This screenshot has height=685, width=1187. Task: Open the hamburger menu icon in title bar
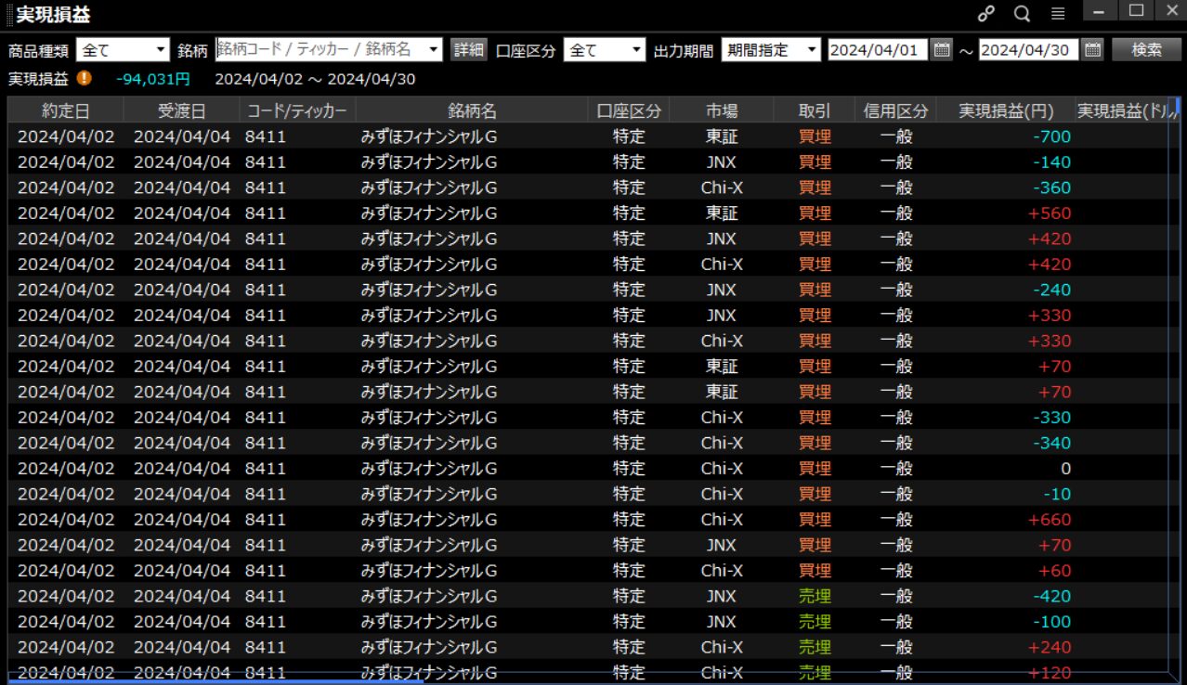point(1057,14)
